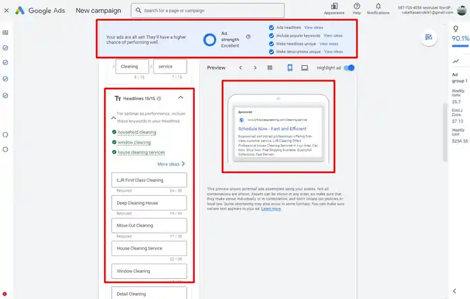Click View ideas next to Add headlines
470x299 pixels.
(314, 27)
